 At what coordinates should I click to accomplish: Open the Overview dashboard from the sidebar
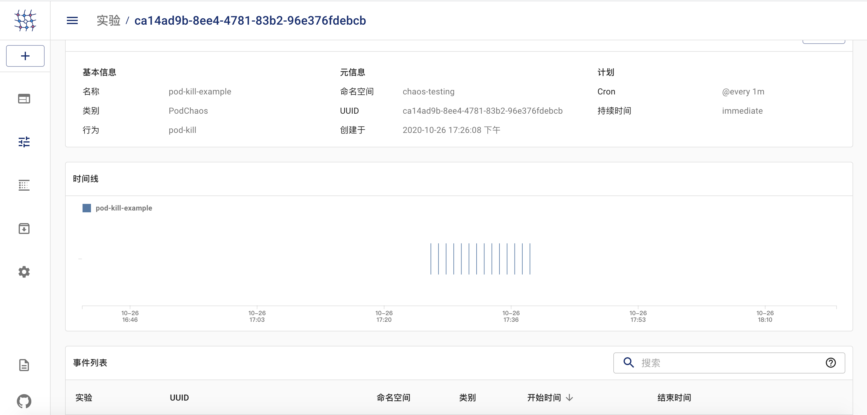point(23,98)
